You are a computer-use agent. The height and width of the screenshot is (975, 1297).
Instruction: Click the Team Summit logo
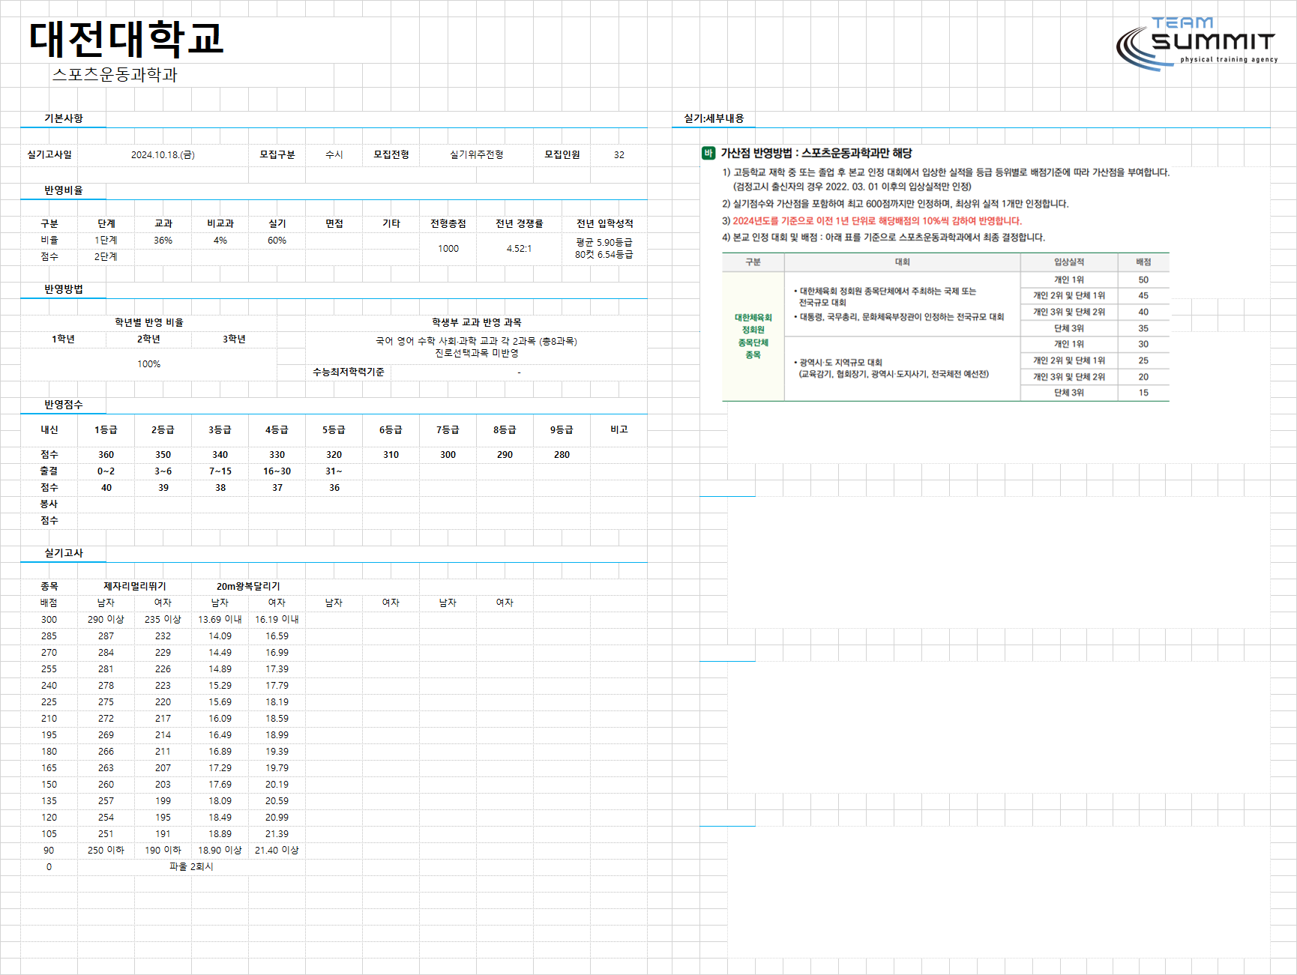tap(1197, 43)
